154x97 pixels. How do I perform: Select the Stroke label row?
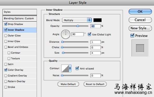point(20,87)
